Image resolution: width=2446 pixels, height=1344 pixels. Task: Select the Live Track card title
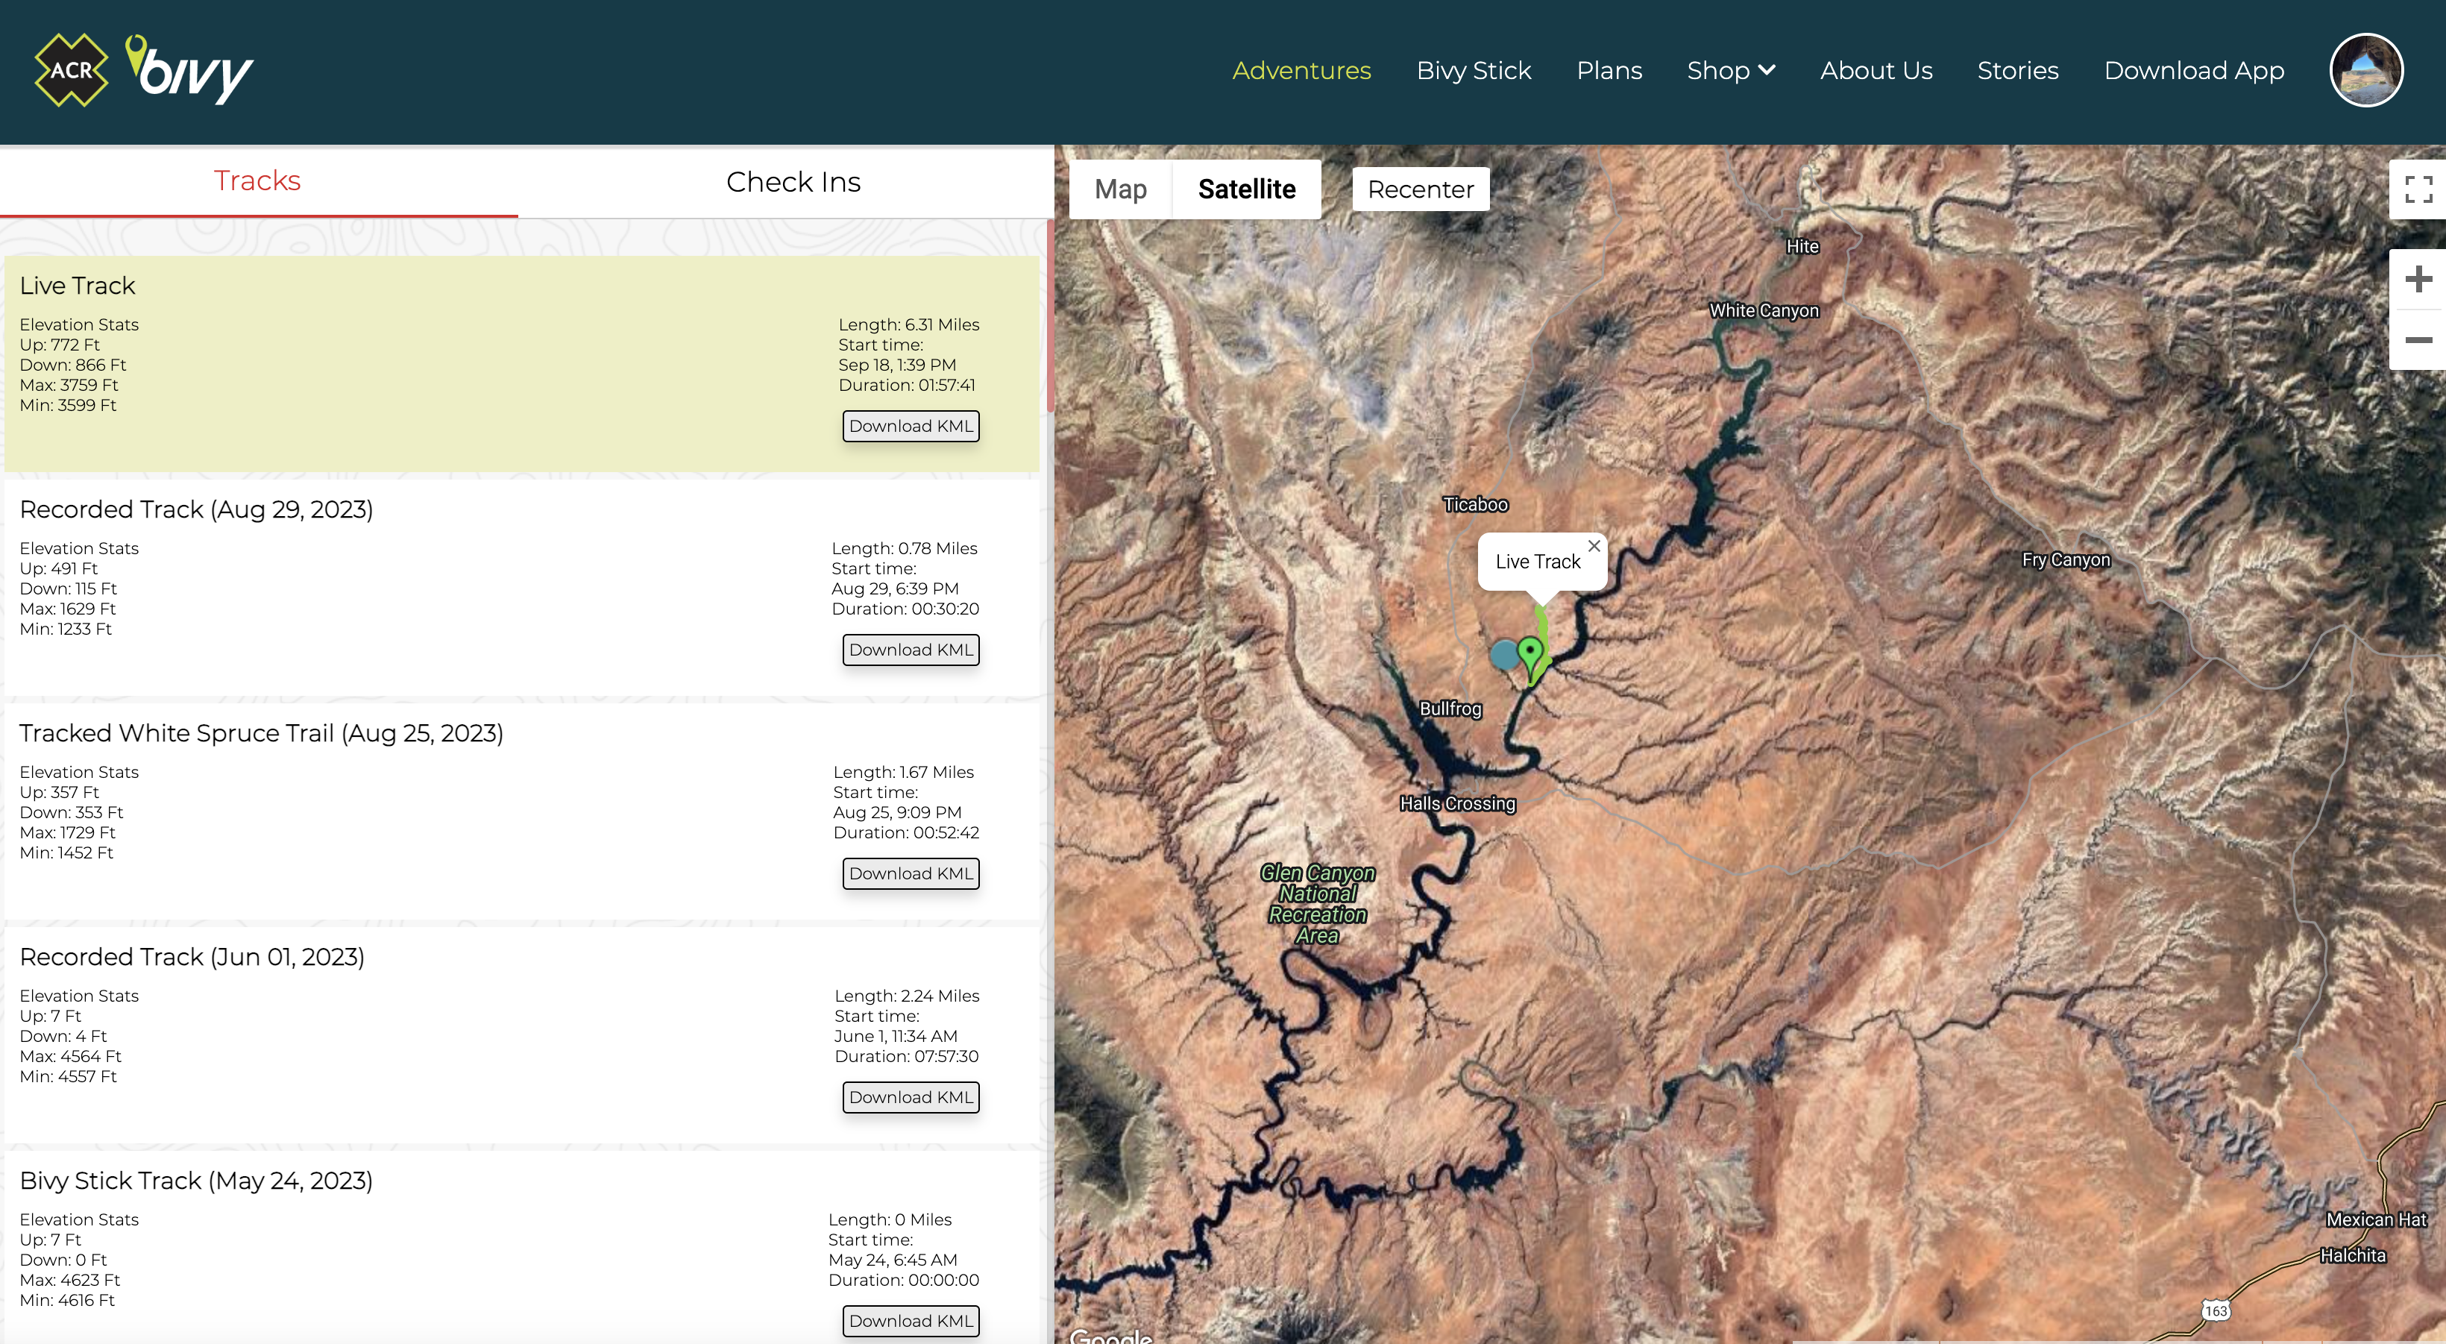[78, 286]
